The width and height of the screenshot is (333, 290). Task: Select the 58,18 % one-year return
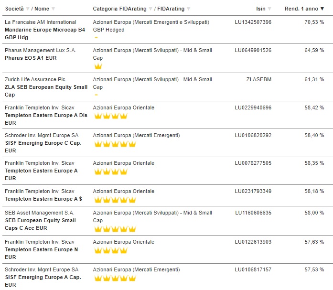coord(314,191)
